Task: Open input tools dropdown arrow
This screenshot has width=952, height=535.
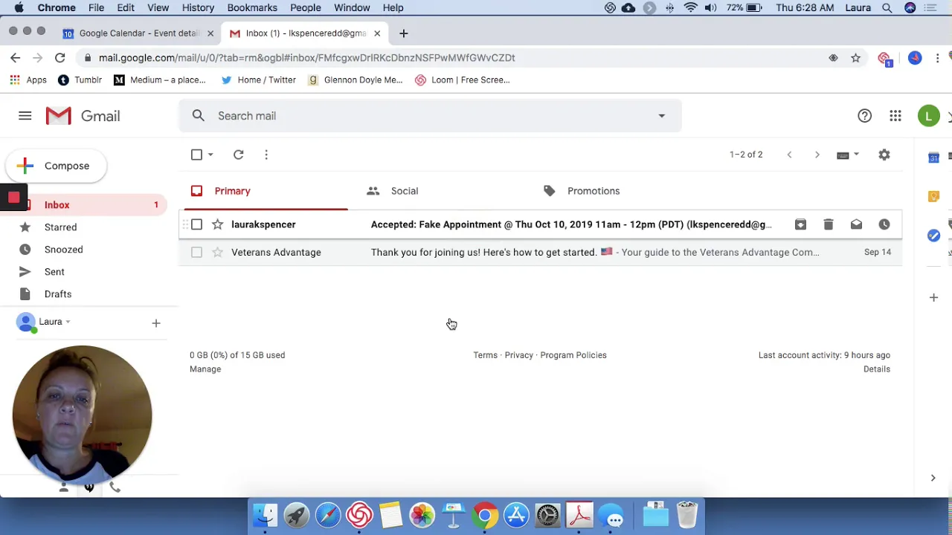Action: (x=856, y=155)
